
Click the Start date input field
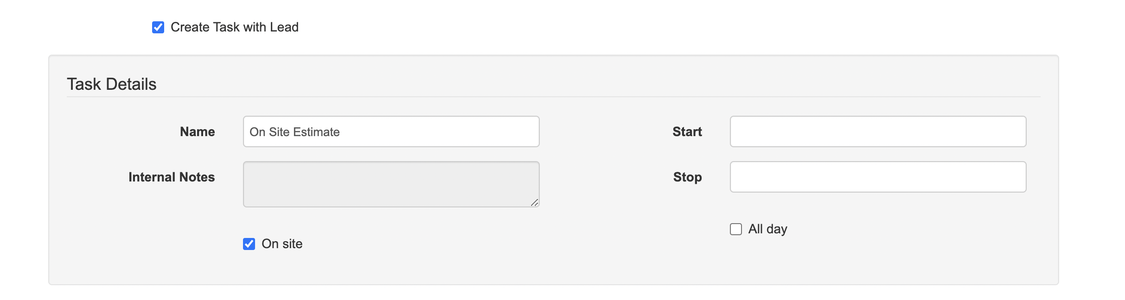point(877,132)
